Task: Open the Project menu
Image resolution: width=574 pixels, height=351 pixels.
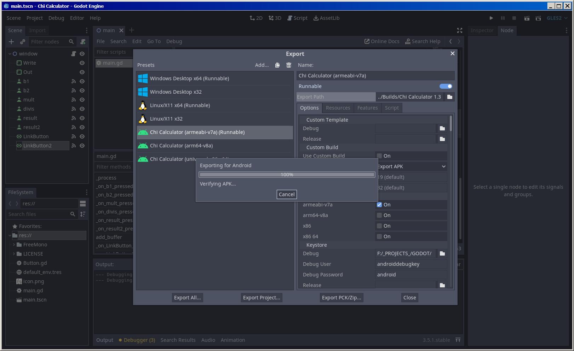Action: (x=34, y=18)
